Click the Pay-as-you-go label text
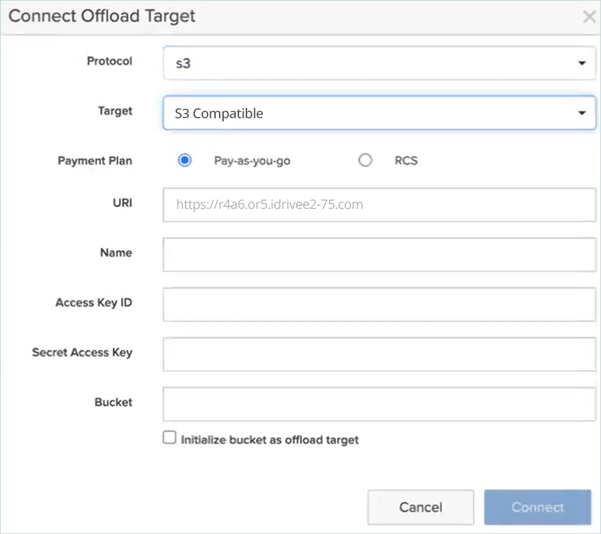601x534 pixels. click(252, 161)
